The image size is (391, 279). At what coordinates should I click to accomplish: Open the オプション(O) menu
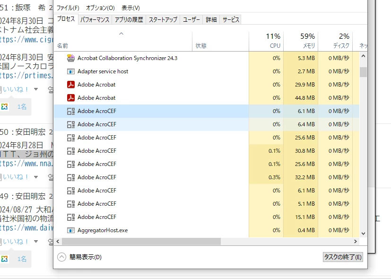pos(100,8)
